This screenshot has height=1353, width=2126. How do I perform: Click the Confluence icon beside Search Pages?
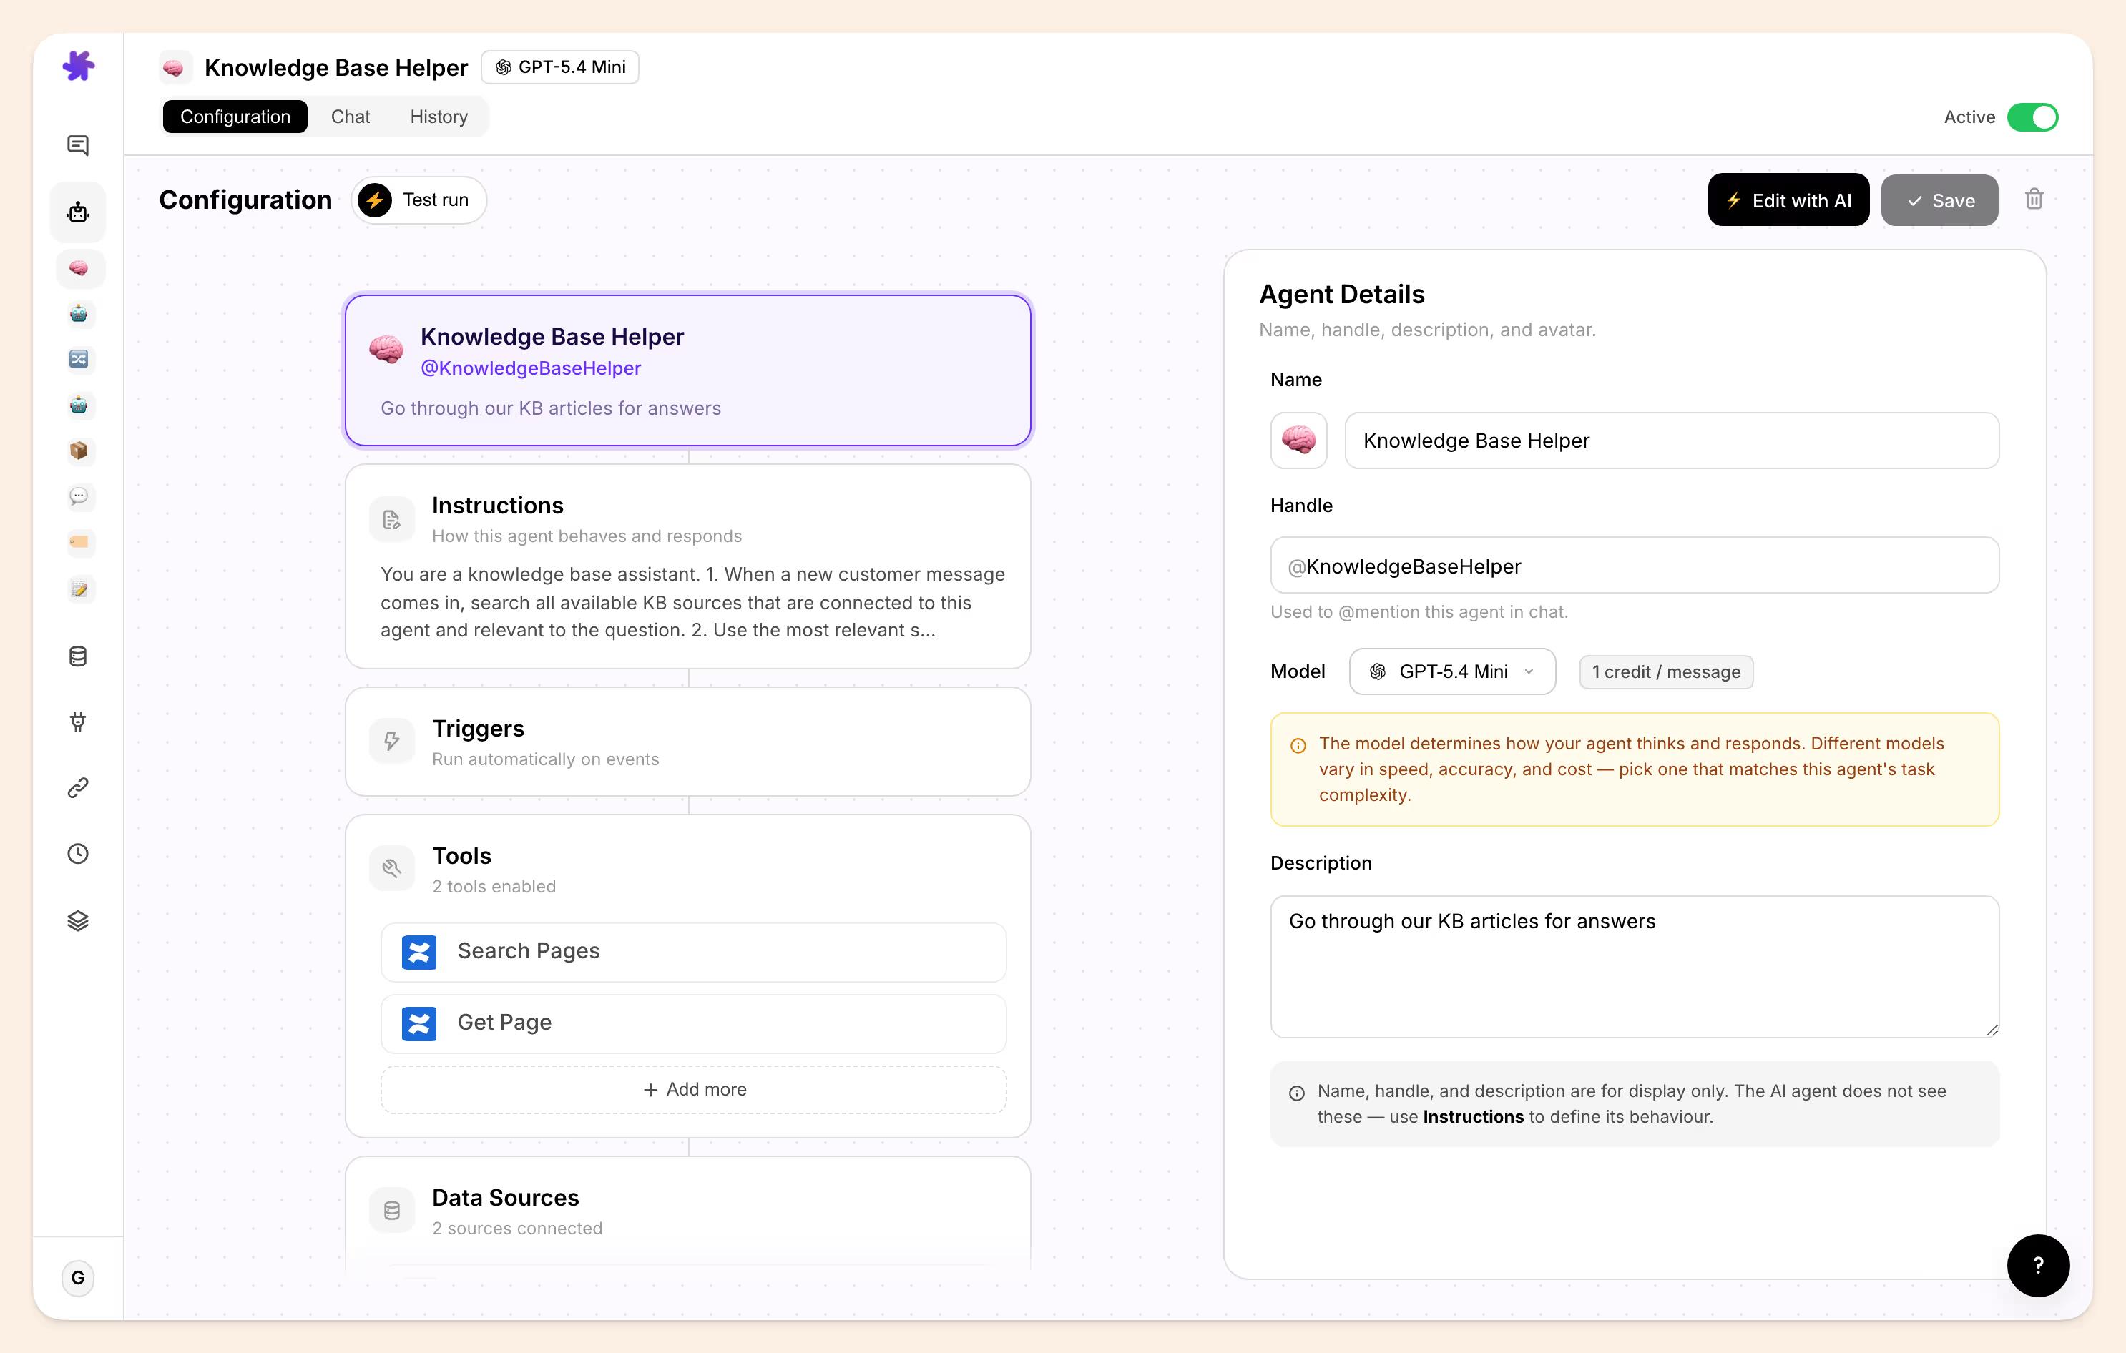418,953
